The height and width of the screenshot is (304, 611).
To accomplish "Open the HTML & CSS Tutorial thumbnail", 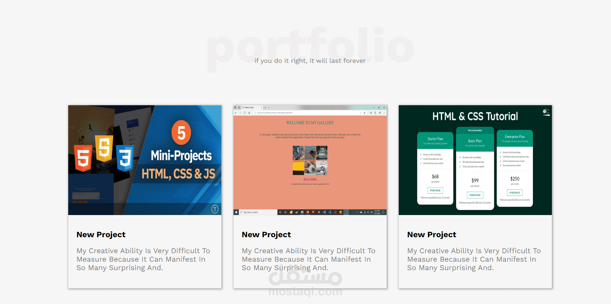I will [475, 160].
